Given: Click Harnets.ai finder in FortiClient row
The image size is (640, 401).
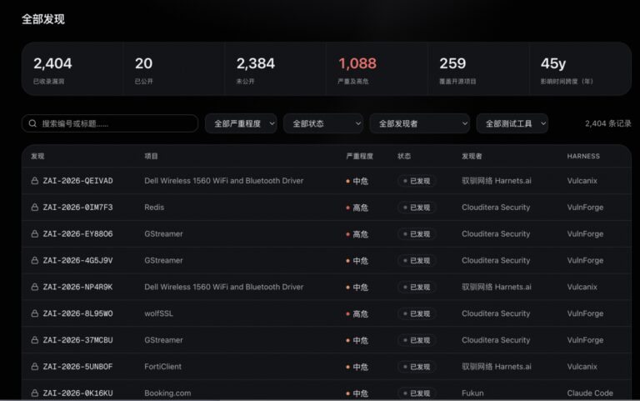Looking at the screenshot, I should click(x=497, y=367).
